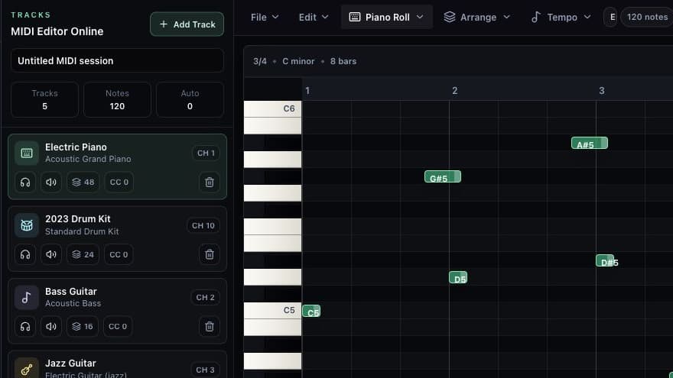This screenshot has height=378, width=673.
Task: Click the Jazz Guitar guitar icon
Action: pos(27,369)
